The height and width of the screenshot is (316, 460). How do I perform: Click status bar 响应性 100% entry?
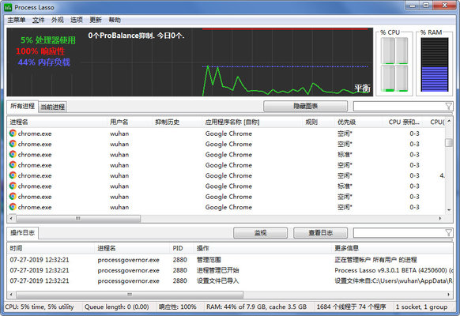178,307
